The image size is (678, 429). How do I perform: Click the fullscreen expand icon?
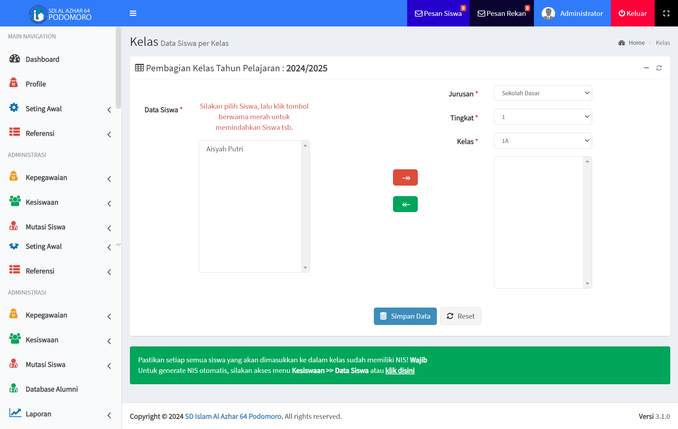pos(666,13)
